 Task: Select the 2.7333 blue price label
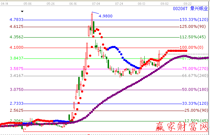coord(17,103)
